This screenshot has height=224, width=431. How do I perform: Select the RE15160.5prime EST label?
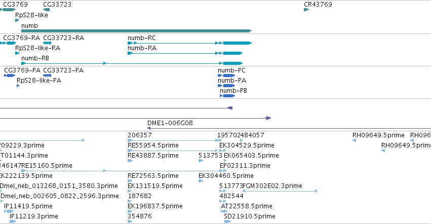pyautogui.click(x=47, y=166)
